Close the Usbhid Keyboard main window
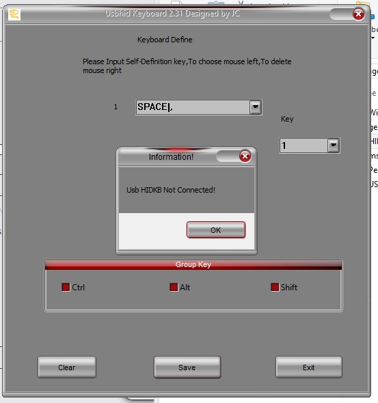The image size is (378, 403). click(x=358, y=14)
